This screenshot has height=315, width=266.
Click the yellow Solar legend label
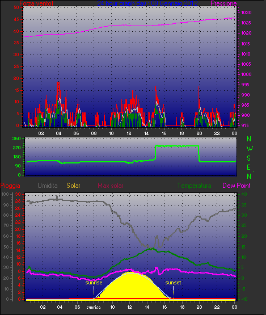[74, 186]
